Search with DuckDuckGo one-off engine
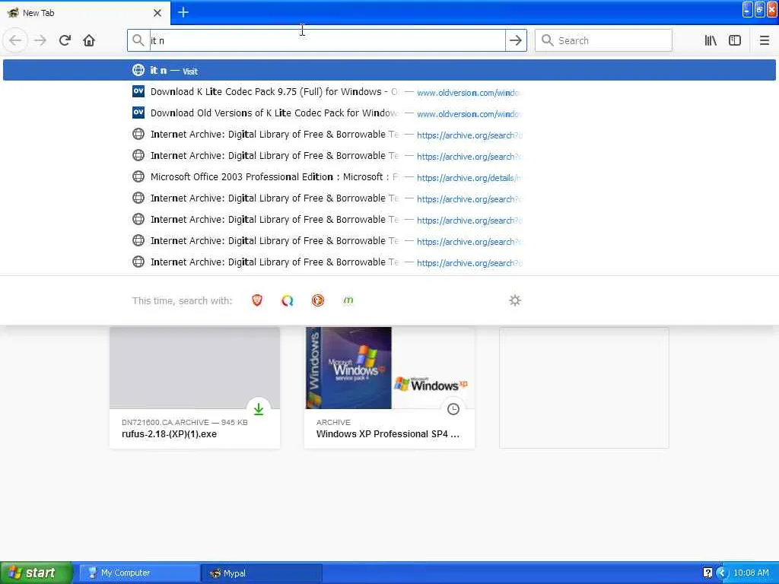 [317, 300]
